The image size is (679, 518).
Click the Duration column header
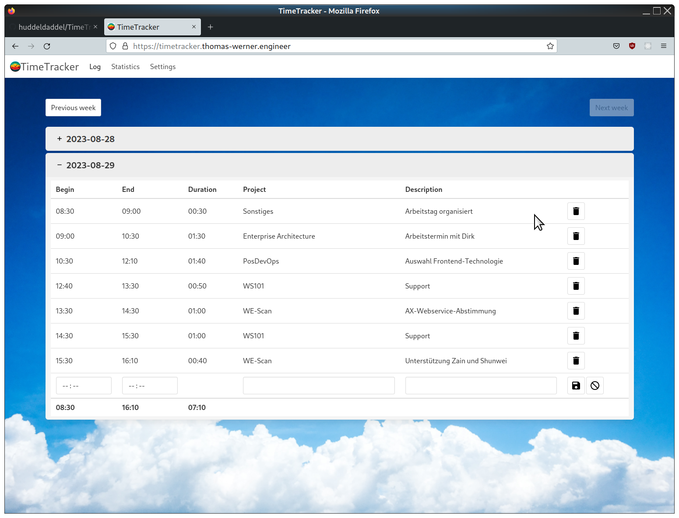click(x=202, y=189)
